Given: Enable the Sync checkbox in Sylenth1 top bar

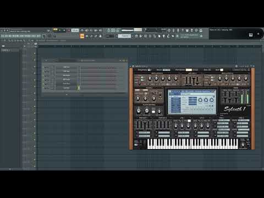Looking at the screenshot, I should (222, 70).
